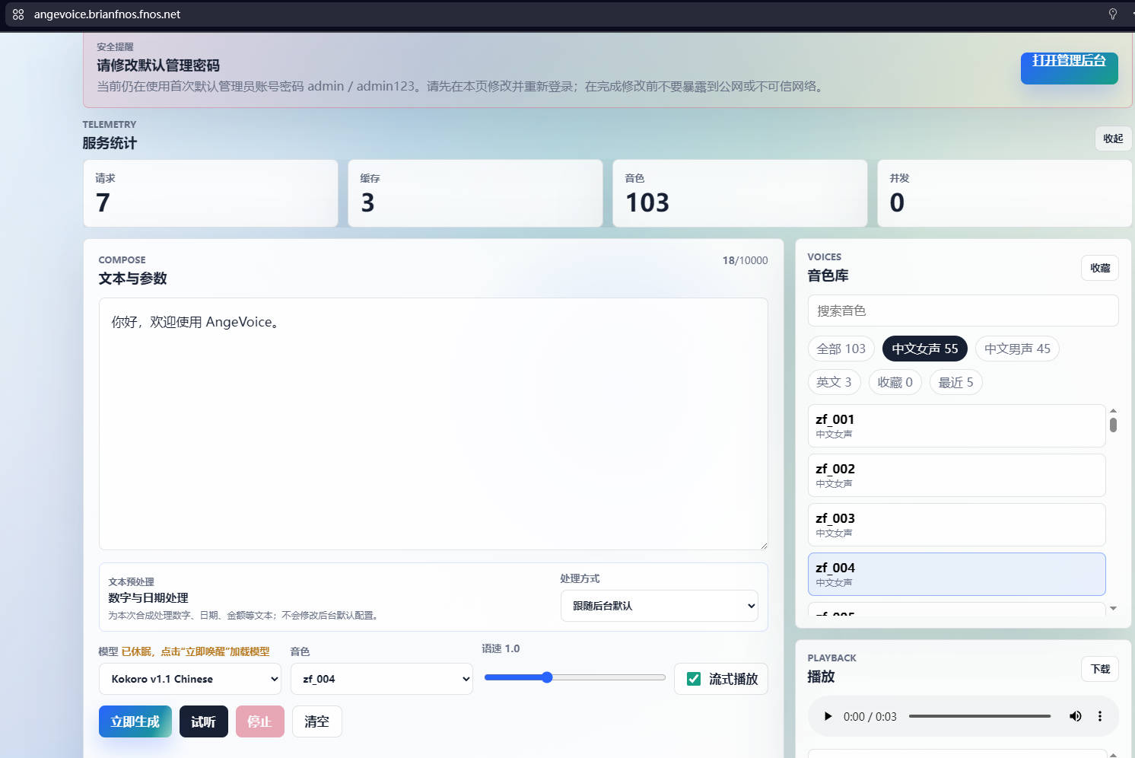Toggle the streaming playback (流式播放) checkbox
Viewport: 1135px width, 758px height.
click(x=694, y=679)
